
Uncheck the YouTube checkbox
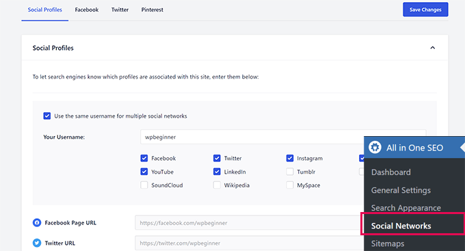click(x=144, y=172)
